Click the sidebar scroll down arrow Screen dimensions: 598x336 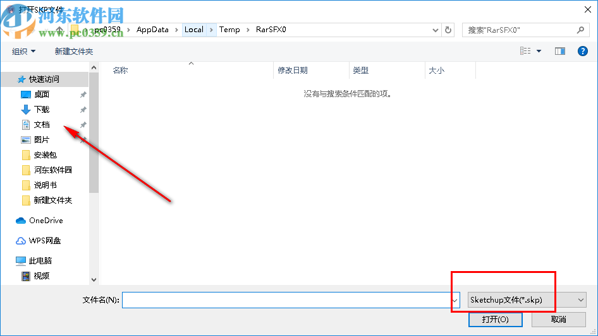(94, 280)
